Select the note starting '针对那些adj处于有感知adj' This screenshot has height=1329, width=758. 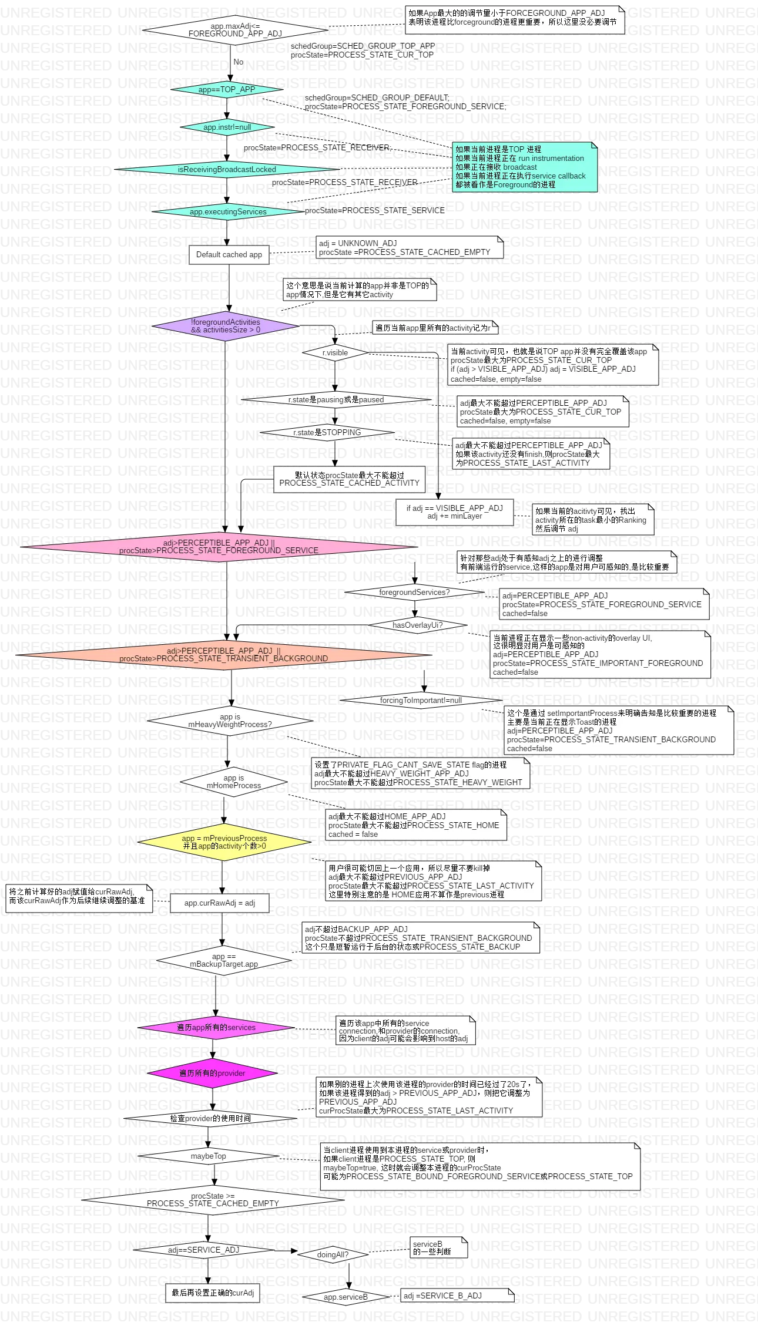coord(567,562)
